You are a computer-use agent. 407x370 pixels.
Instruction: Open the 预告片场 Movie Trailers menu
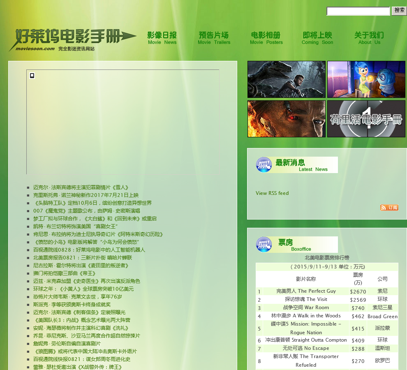click(x=214, y=38)
